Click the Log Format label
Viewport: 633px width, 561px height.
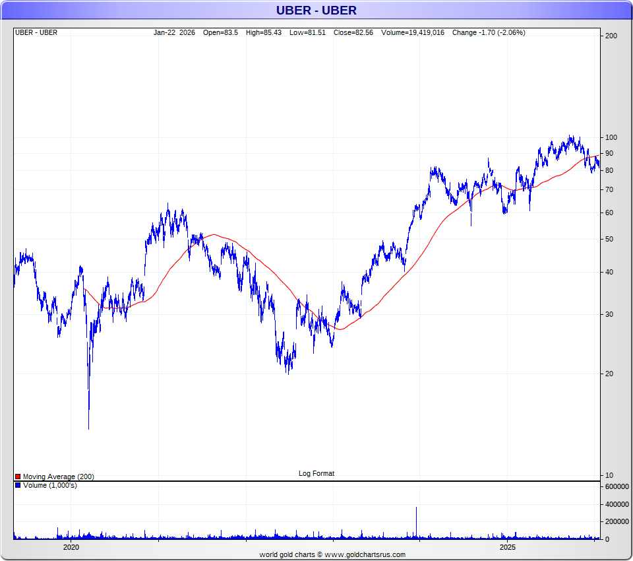tap(316, 473)
